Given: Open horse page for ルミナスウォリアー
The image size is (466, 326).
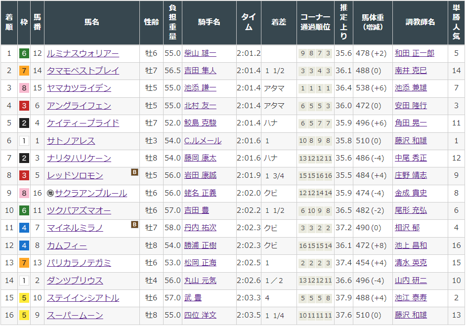Looking at the screenshot, I should click(83, 53).
